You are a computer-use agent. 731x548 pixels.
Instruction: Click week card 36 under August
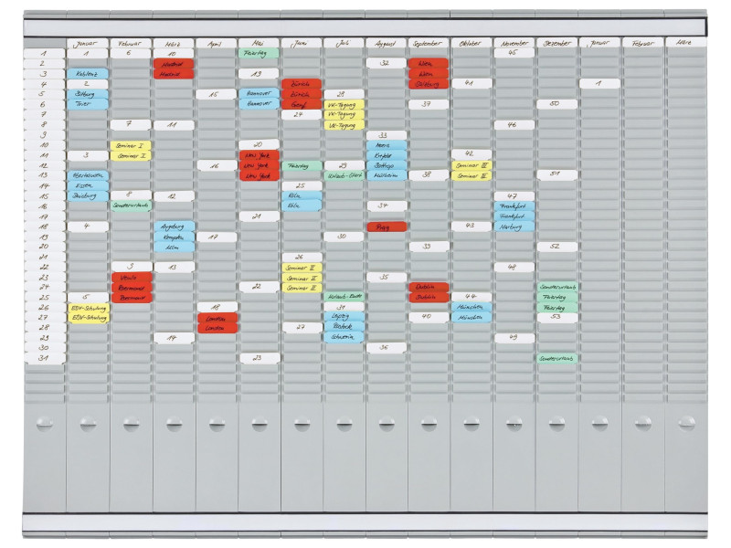(x=386, y=347)
